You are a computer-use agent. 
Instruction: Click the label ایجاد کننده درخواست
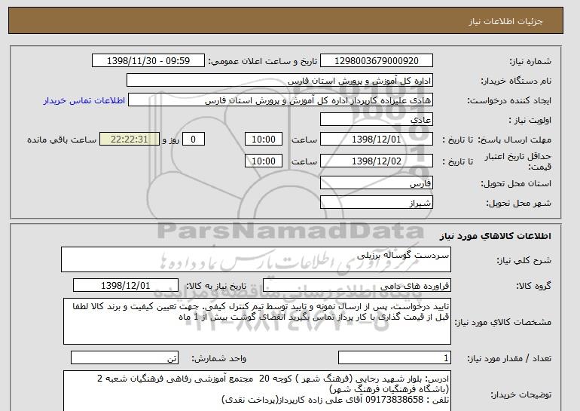(x=509, y=100)
